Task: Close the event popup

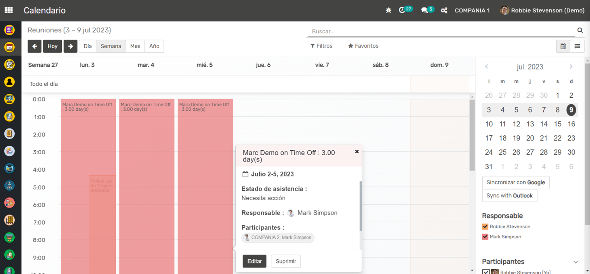Action: [x=357, y=152]
